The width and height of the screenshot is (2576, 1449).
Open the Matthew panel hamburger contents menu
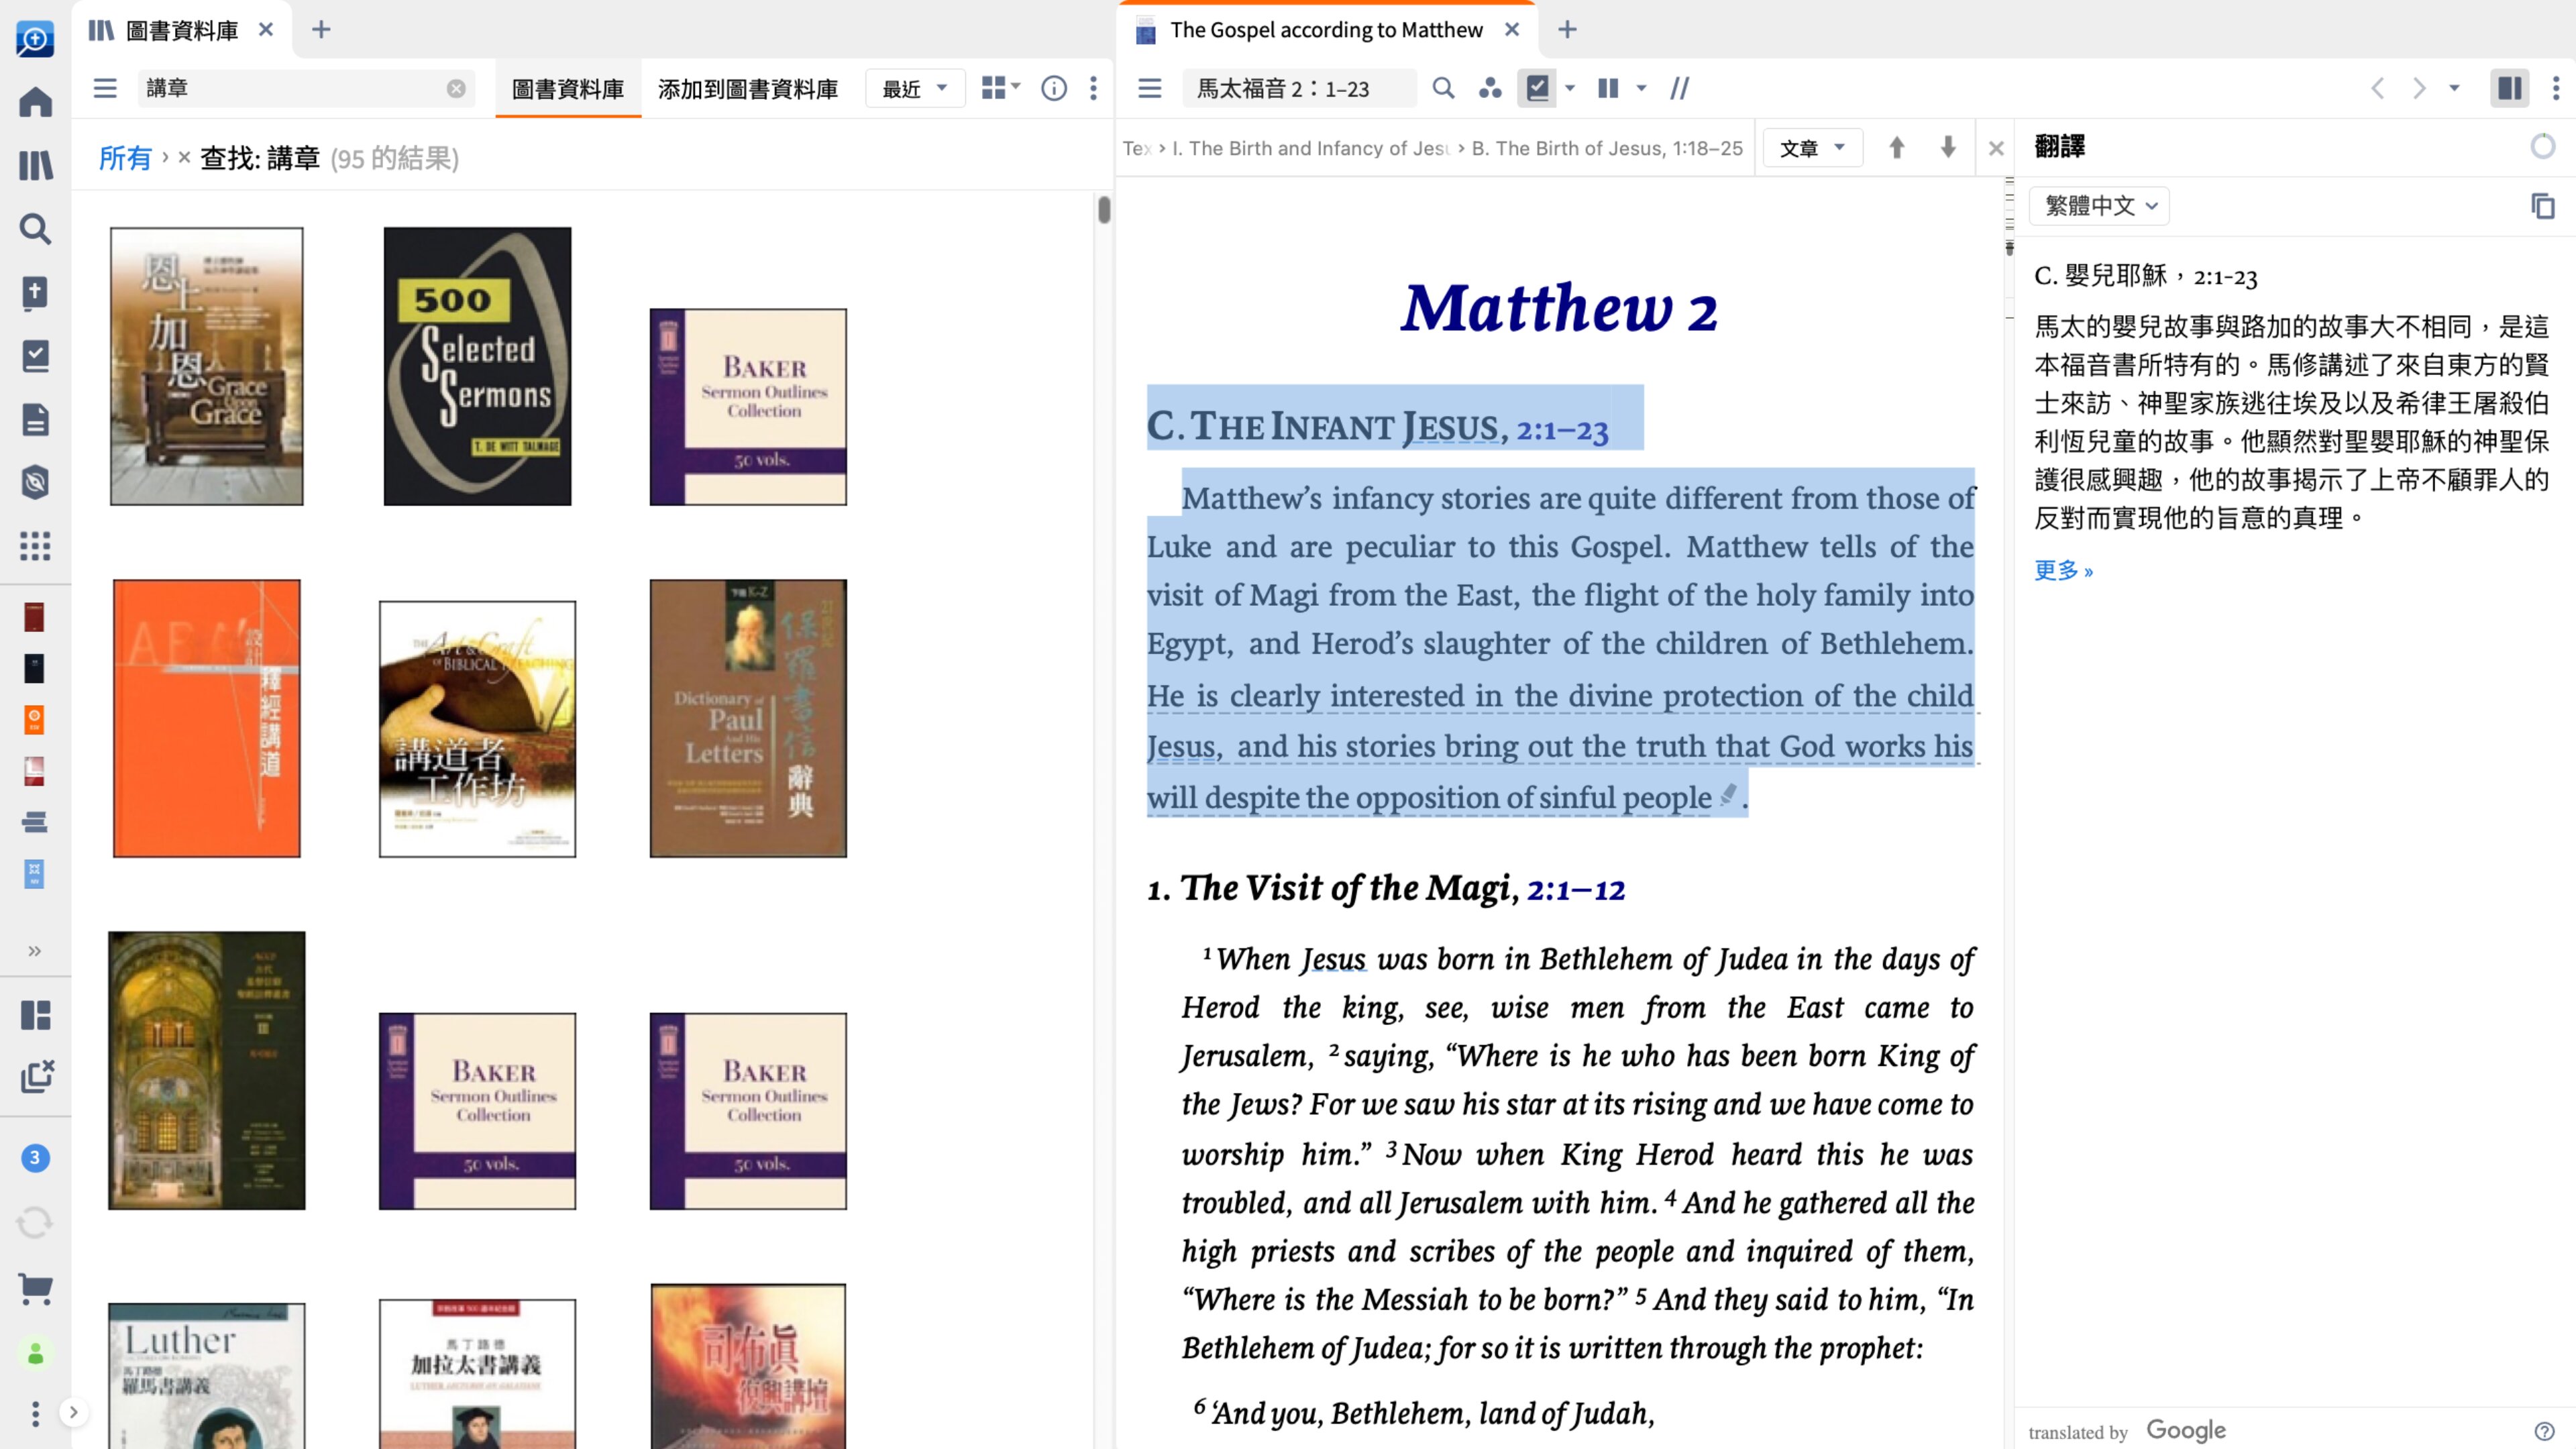[x=1150, y=88]
